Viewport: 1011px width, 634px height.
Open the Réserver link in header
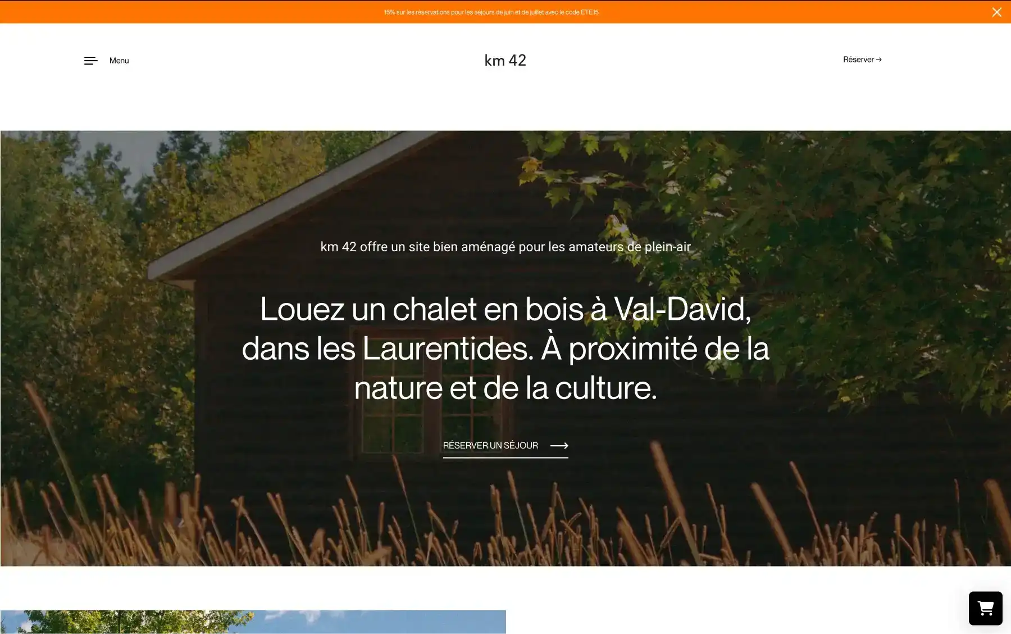(862, 60)
